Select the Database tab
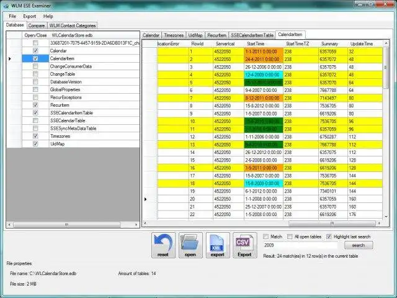 (15, 25)
